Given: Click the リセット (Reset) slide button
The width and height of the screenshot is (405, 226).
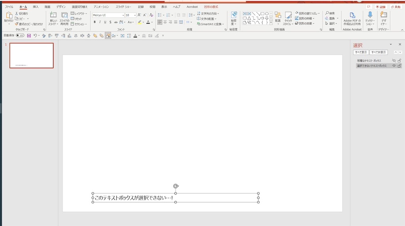Looking at the screenshot, I should [x=76, y=19].
